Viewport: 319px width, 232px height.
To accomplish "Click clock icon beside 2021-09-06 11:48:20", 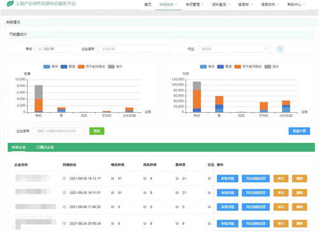I will [x=64, y=207].
